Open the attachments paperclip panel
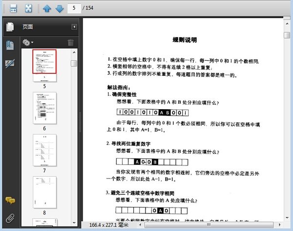This screenshot has height=231, width=293. pos(10,218)
